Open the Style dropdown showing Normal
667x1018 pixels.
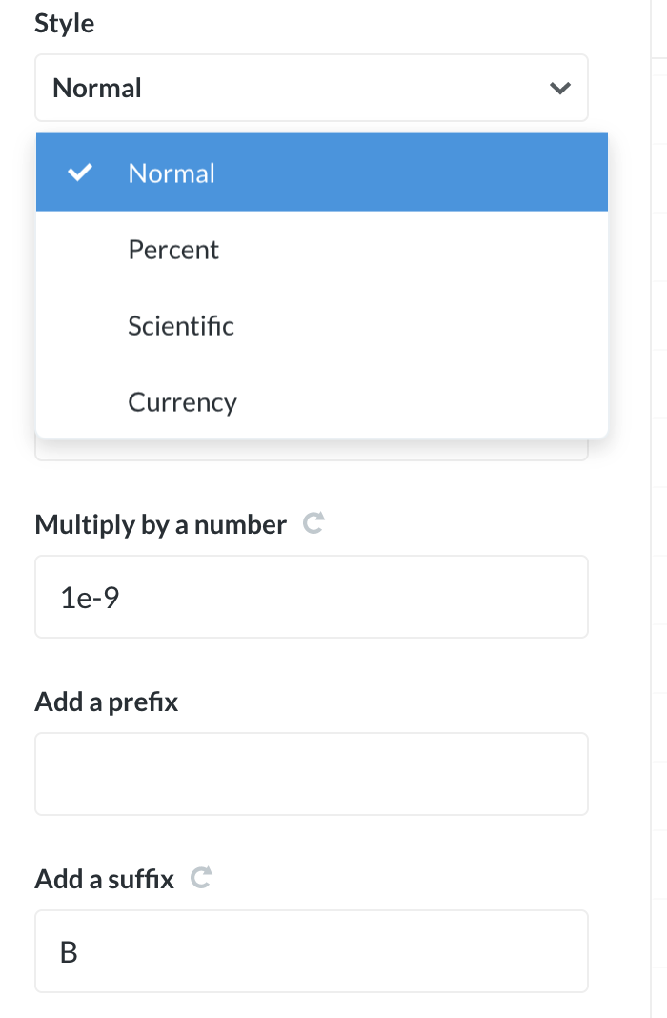pos(312,87)
